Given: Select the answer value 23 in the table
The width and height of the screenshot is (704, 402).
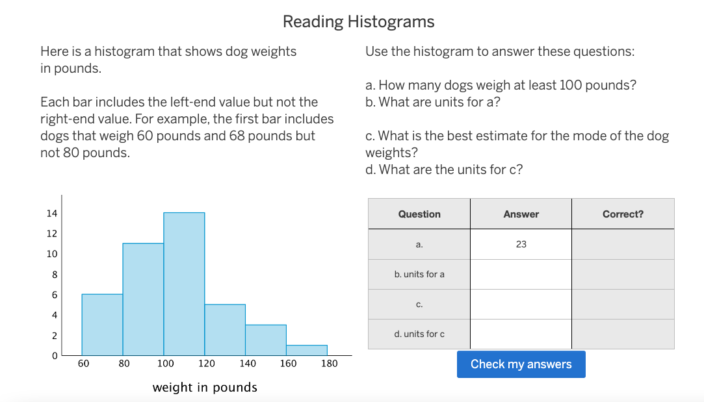Looking at the screenshot, I should point(520,244).
